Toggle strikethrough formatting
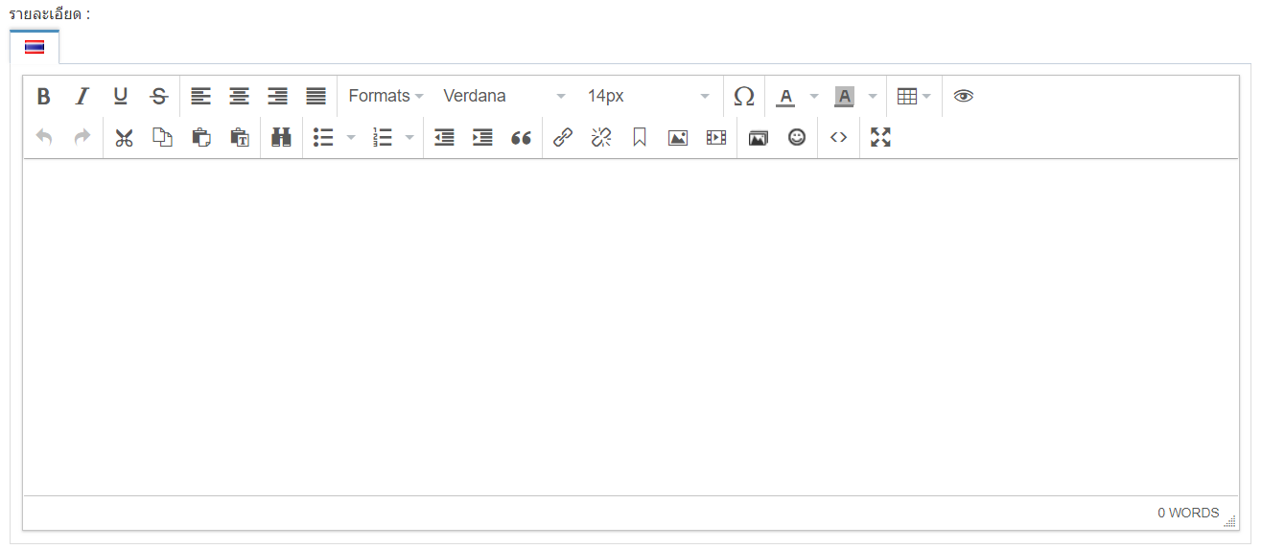 coord(158,96)
